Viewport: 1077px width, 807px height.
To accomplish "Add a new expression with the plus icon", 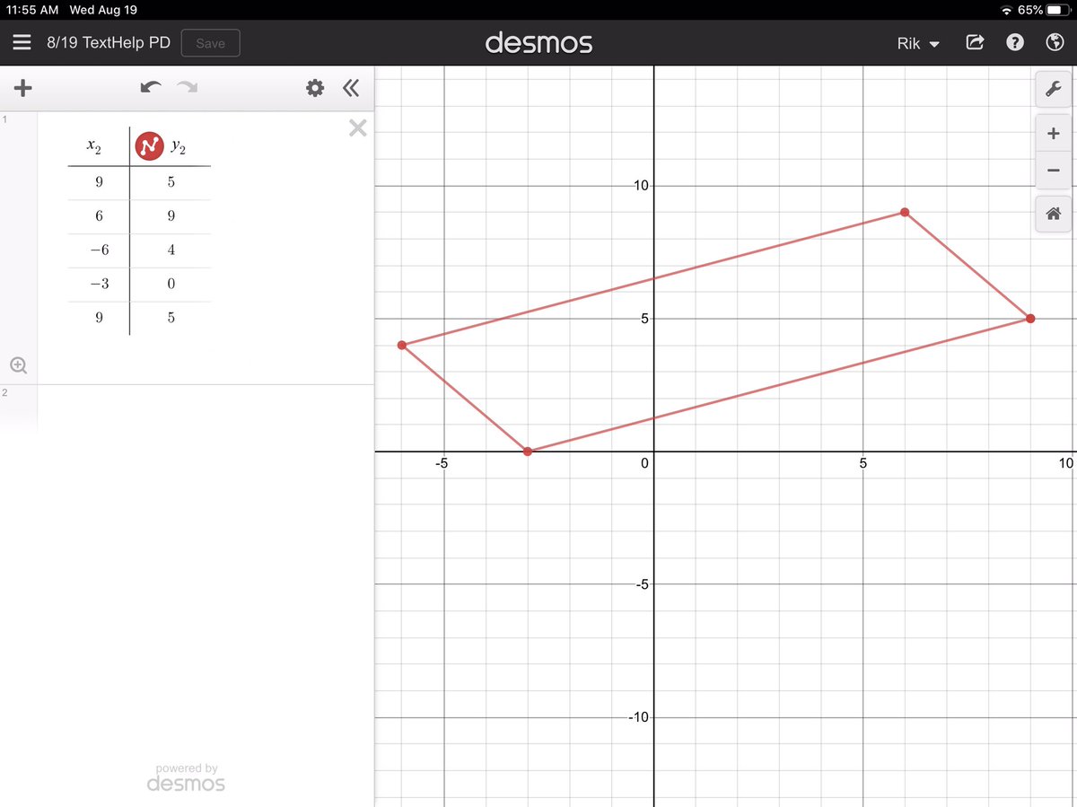I will tap(22, 88).
